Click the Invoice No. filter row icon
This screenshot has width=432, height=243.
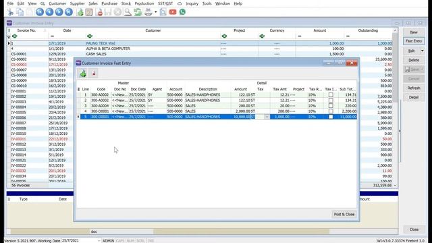point(14,36)
